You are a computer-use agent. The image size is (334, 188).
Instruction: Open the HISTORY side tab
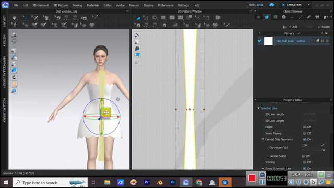[4, 41]
